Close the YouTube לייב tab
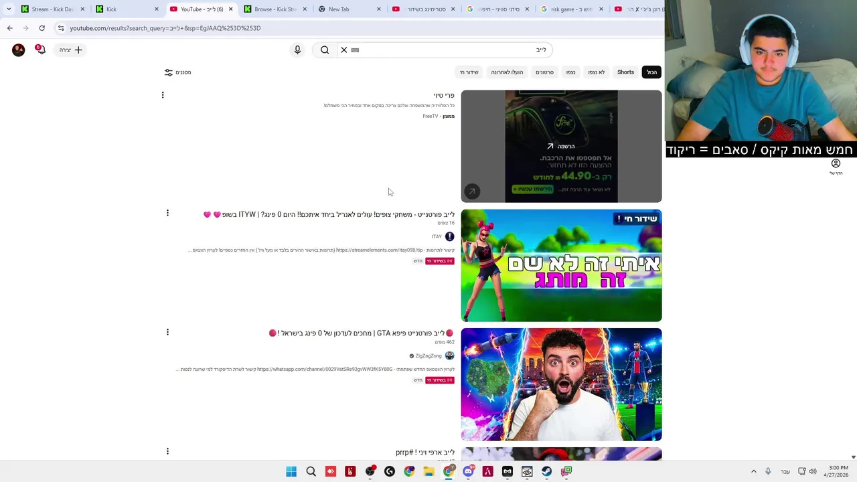 pyautogui.click(x=231, y=9)
